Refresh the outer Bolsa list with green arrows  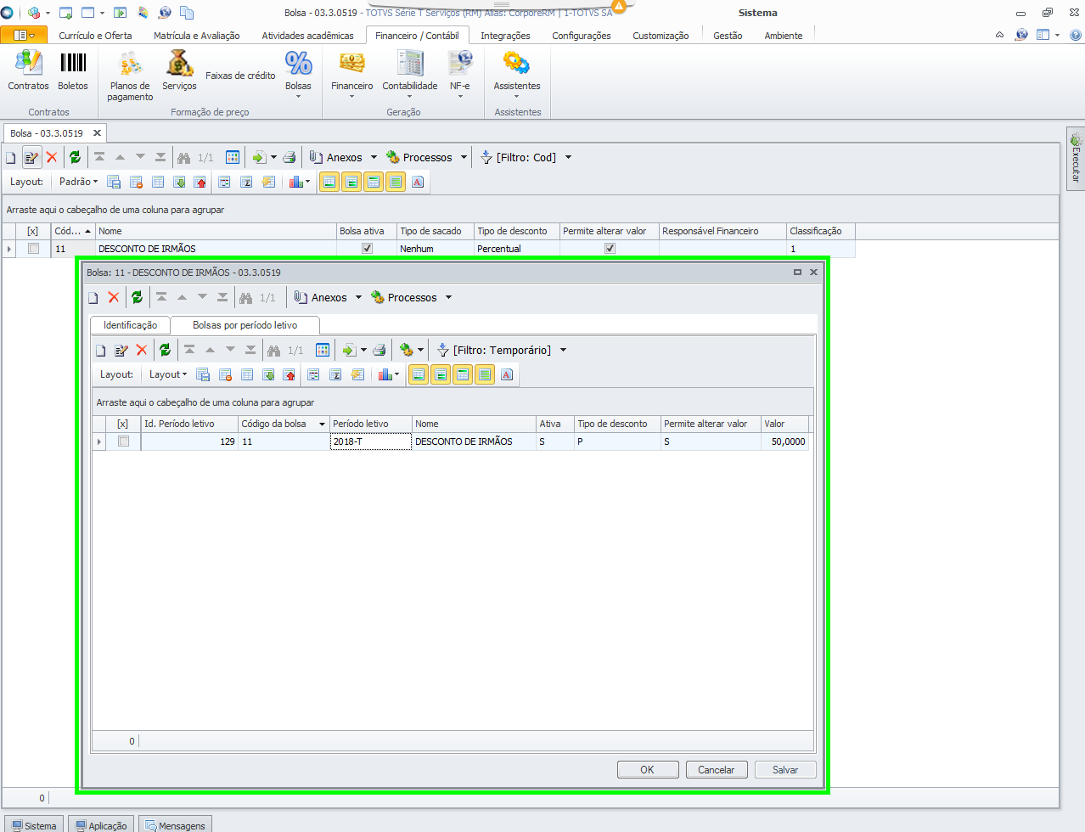click(75, 157)
